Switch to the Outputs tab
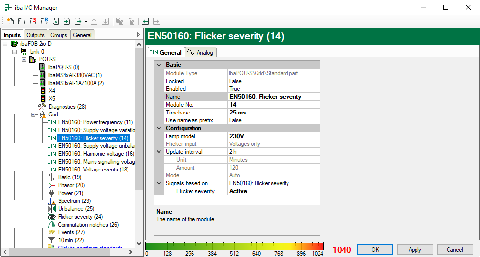Viewport: 480px width, 257px height. coord(35,35)
